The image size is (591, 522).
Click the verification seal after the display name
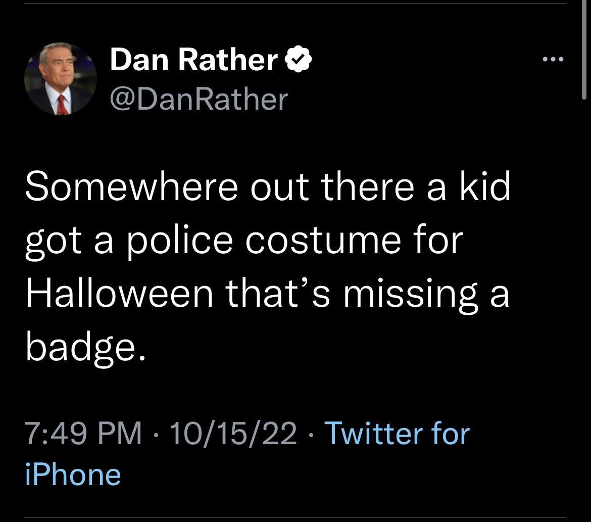tap(299, 59)
